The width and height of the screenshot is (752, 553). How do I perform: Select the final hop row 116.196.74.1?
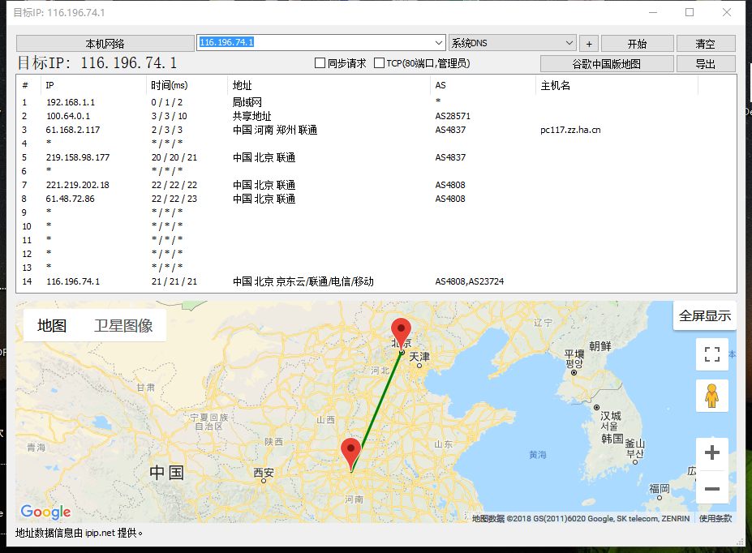[x=376, y=281]
